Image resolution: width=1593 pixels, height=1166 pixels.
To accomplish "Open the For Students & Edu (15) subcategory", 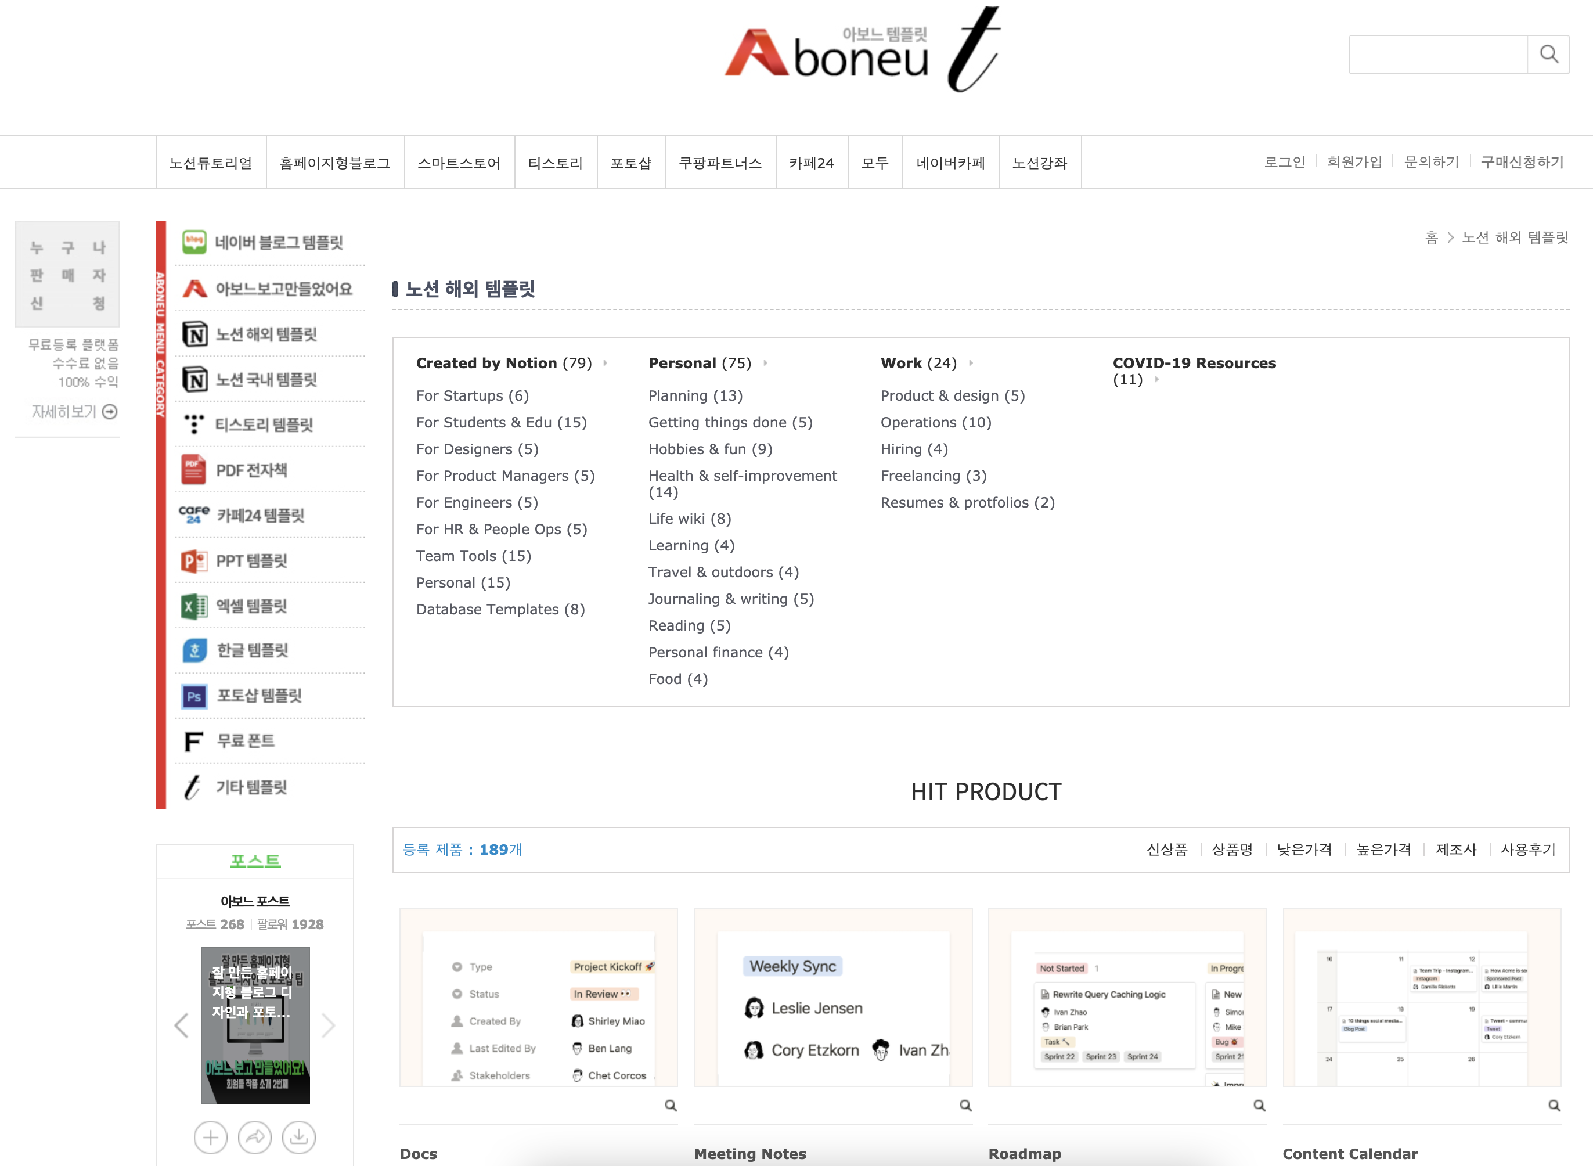I will point(502,422).
